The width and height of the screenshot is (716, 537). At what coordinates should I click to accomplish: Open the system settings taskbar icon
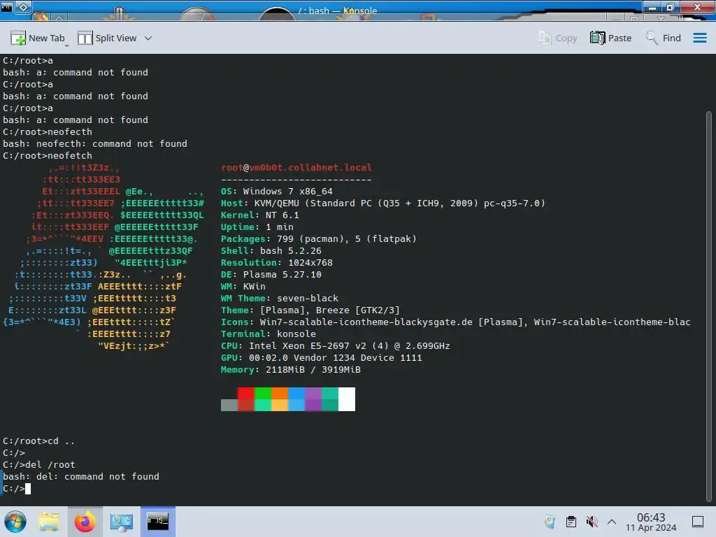(121, 522)
